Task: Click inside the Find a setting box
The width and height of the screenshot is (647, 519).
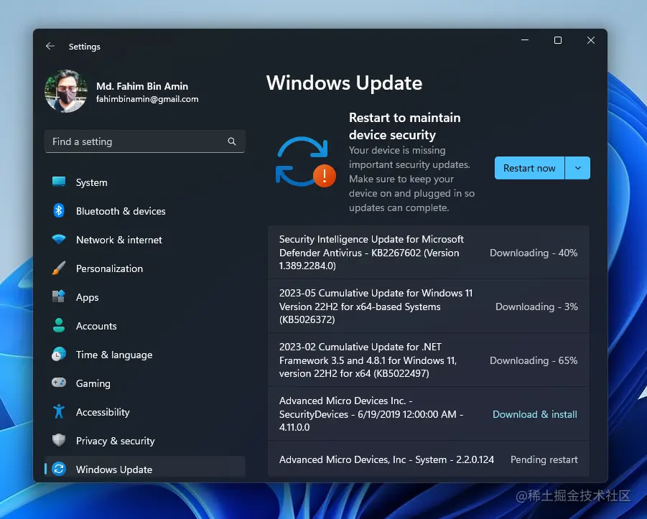Action: pyautogui.click(x=129, y=141)
